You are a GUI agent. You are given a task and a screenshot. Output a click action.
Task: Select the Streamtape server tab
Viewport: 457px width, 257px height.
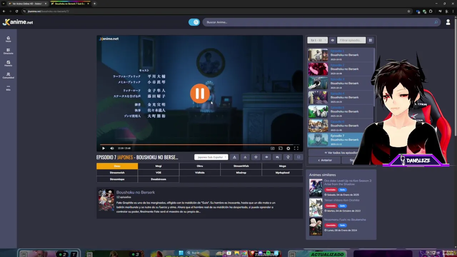[117, 179]
